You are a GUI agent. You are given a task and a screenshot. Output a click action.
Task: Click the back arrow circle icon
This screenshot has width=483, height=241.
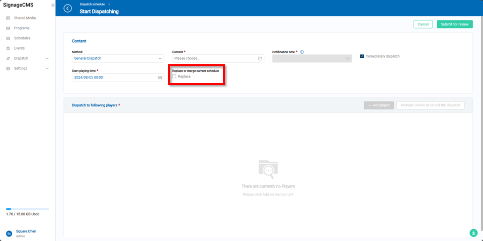click(x=68, y=9)
